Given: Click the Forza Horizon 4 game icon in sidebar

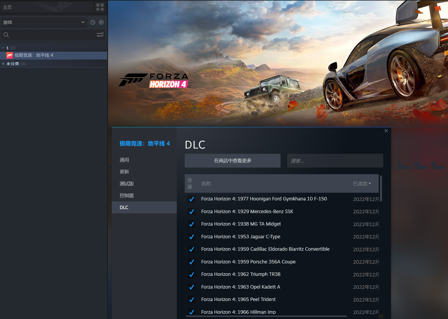Looking at the screenshot, I should point(10,55).
